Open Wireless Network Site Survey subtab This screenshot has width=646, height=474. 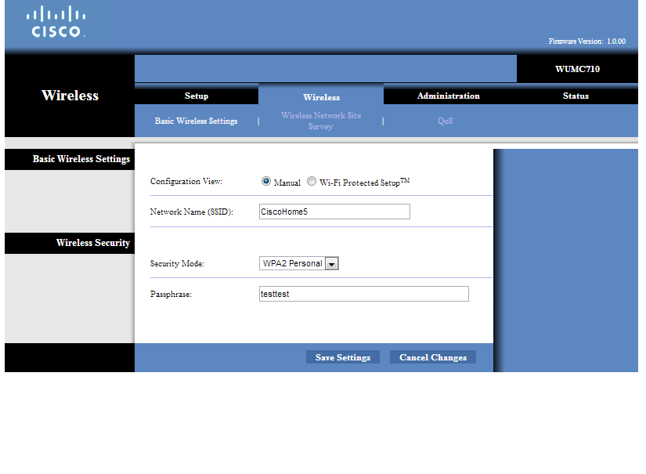pyautogui.click(x=321, y=121)
